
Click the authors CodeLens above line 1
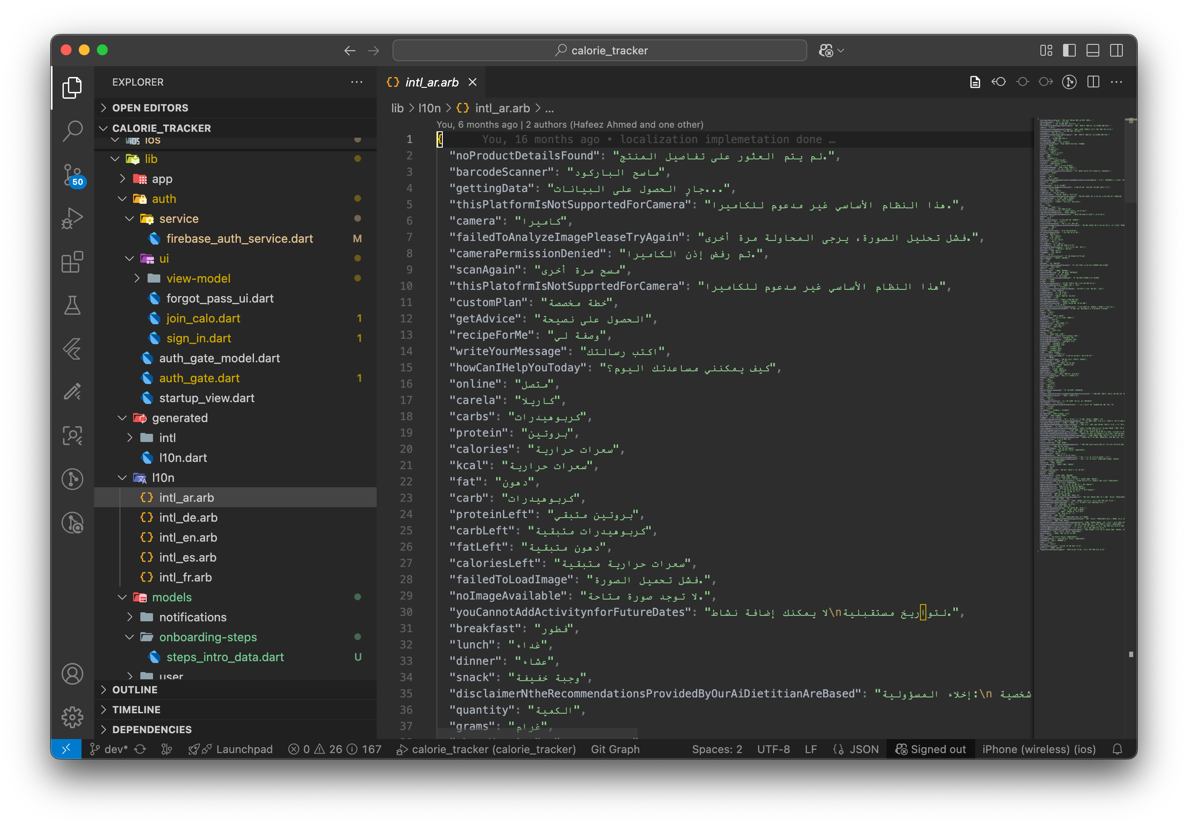(570, 124)
